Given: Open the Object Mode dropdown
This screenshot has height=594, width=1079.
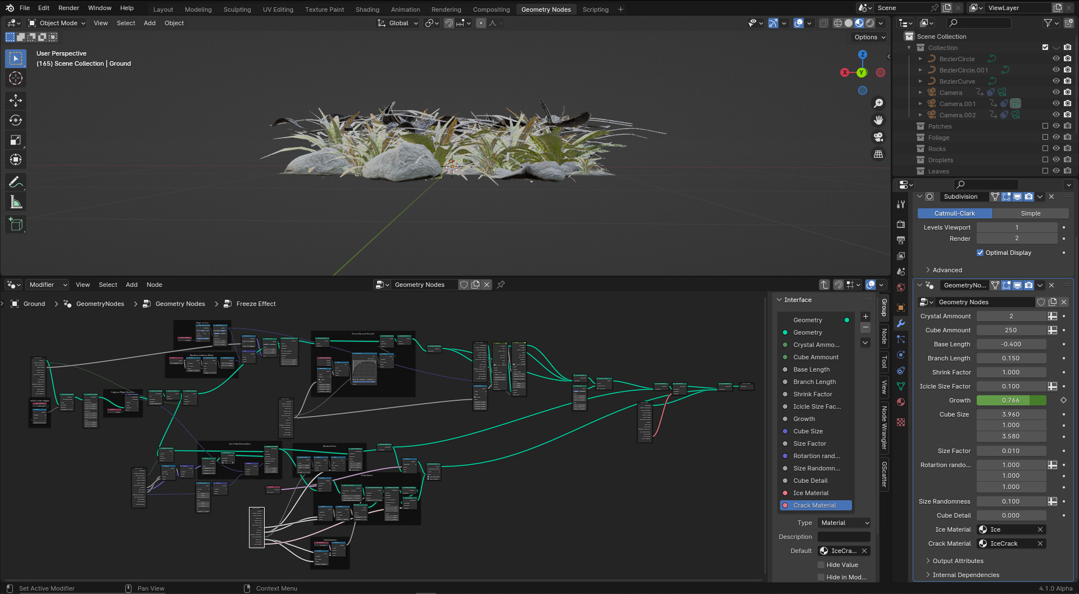Looking at the screenshot, I should pos(56,23).
